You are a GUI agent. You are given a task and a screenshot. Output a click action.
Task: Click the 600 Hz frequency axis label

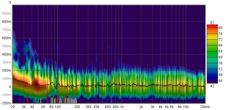108,107
